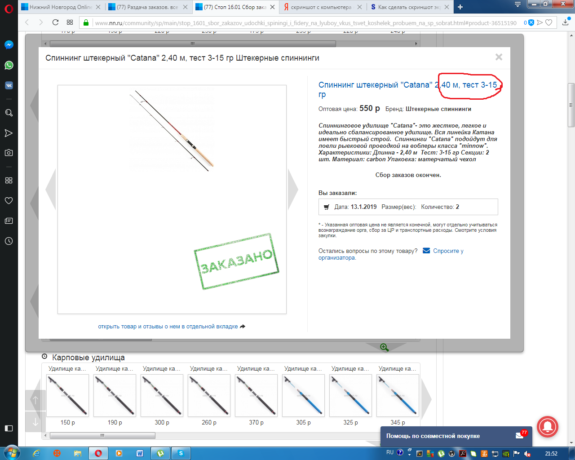Go forward to next page
The width and height of the screenshot is (575, 460).
41,22
